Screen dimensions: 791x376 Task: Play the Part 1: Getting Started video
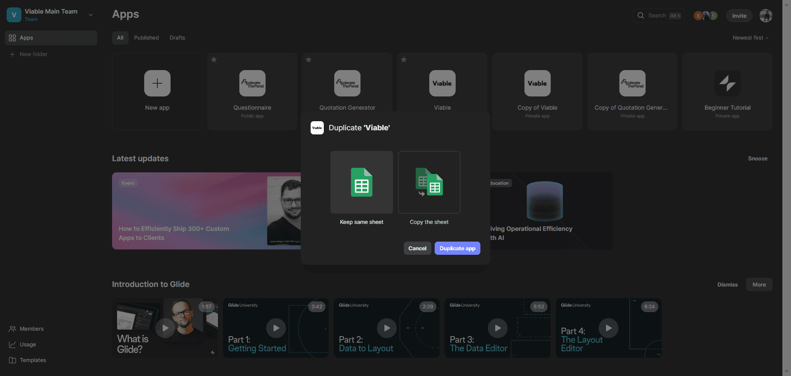tap(276, 328)
